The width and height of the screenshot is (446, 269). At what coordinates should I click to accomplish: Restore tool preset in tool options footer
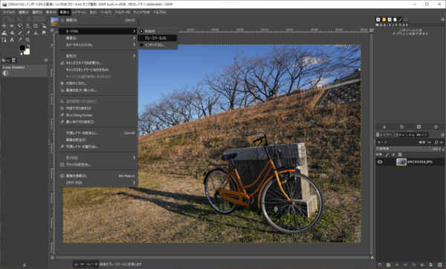click(x=401, y=127)
